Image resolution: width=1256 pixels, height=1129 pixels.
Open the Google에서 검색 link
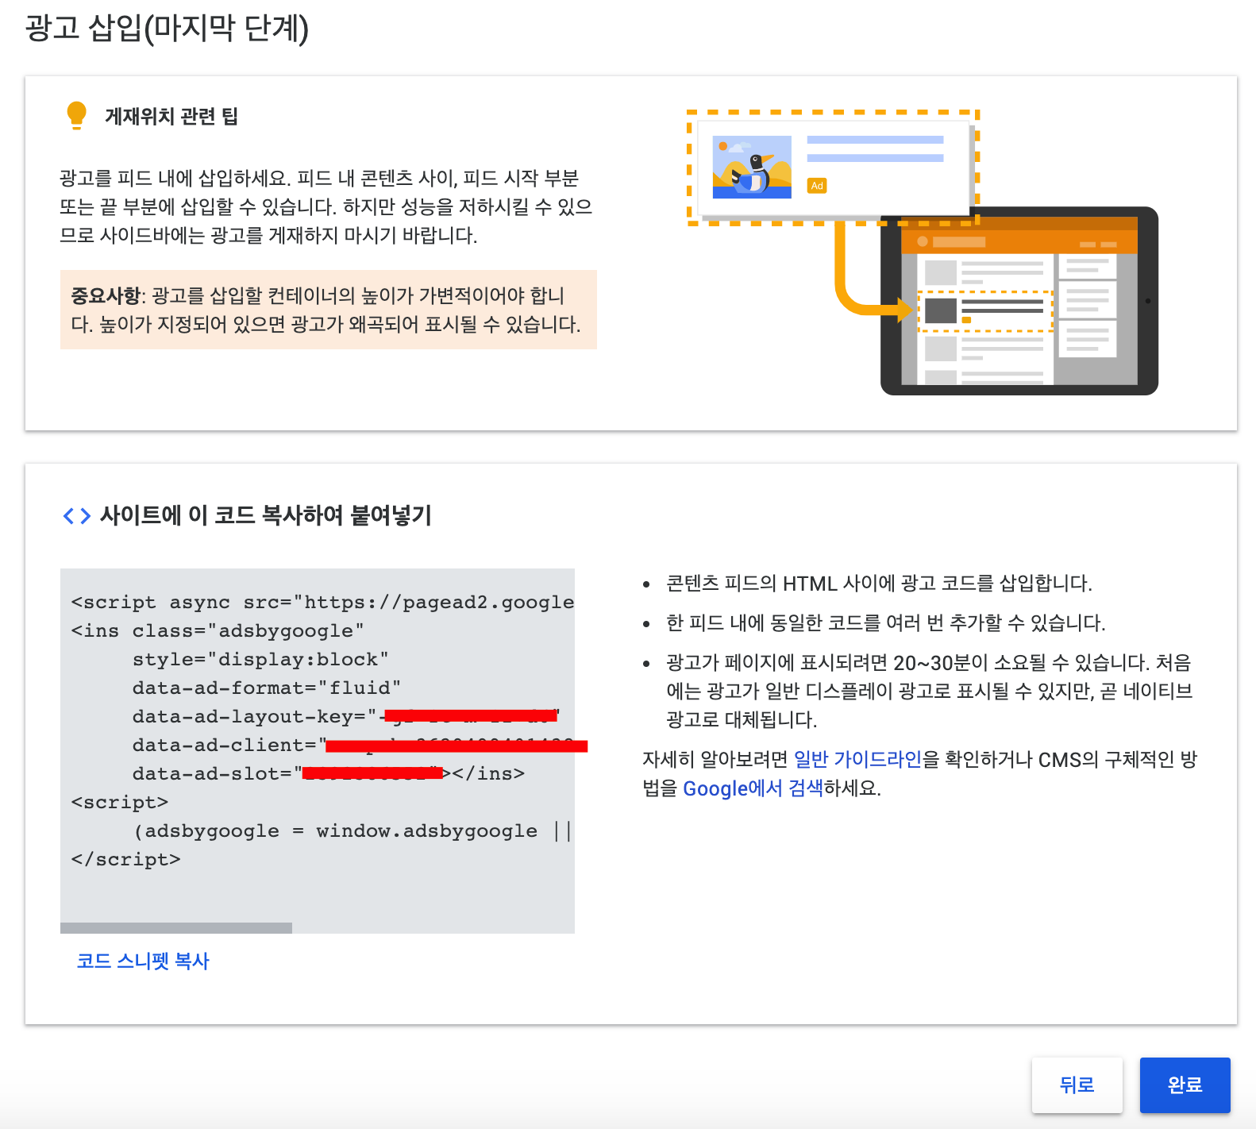pyautogui.click(x=753, y=788)
